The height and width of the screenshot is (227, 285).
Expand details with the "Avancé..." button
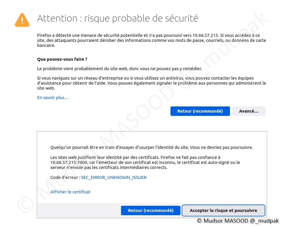249,111
